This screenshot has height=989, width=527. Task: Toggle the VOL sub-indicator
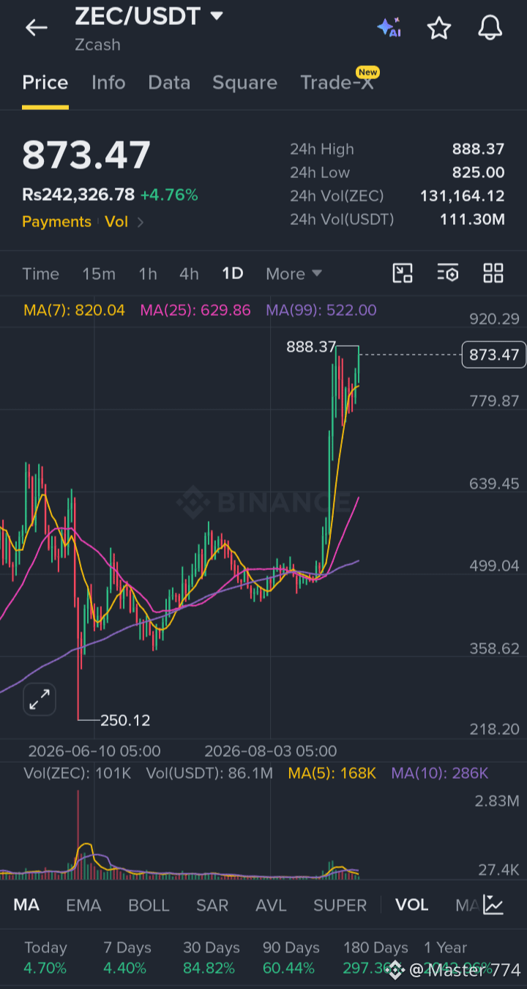click(x=411, y=905)
